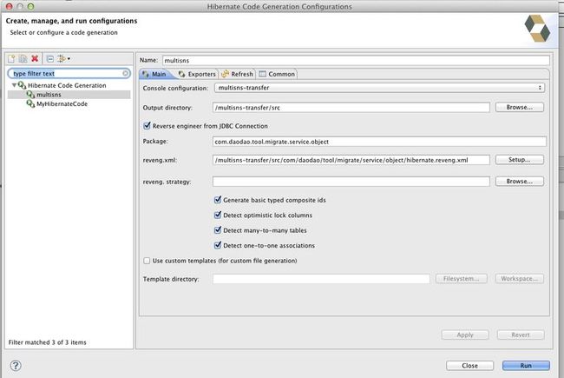Toggle Reverse engineer from JDBC Connection checkbox
Screen dimensions: 564x378
tap(147, 126)
